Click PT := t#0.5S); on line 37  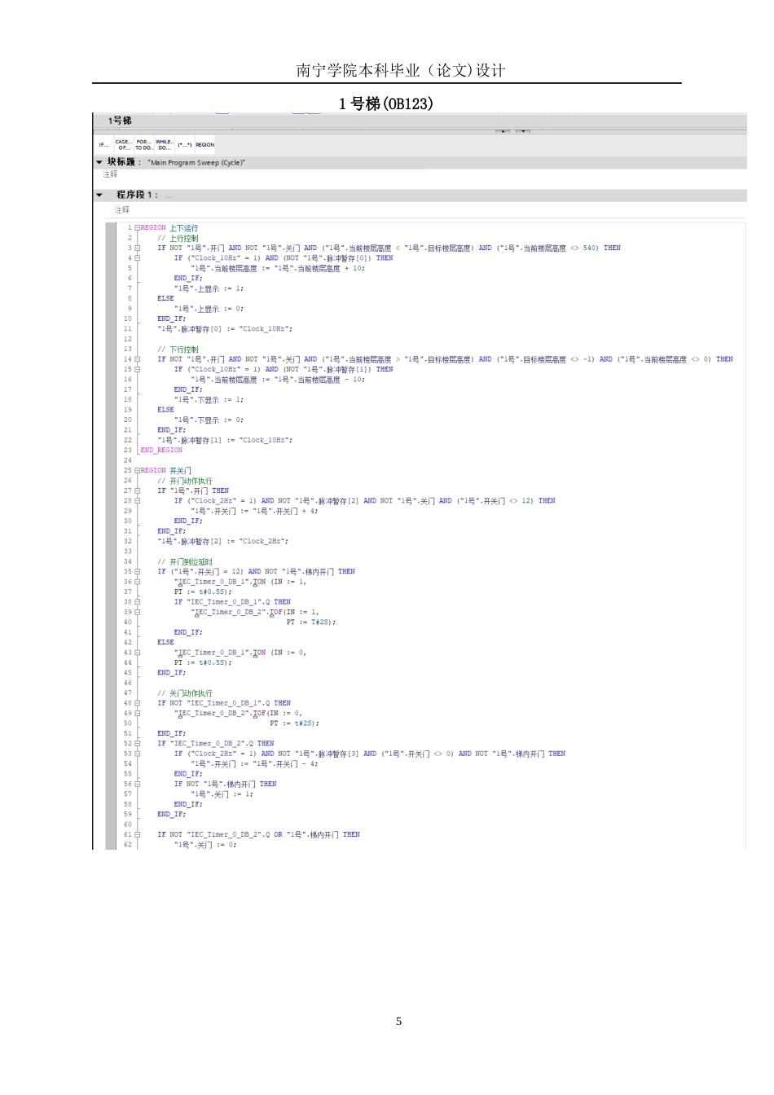pyautogui.click(x=203, y=592)
